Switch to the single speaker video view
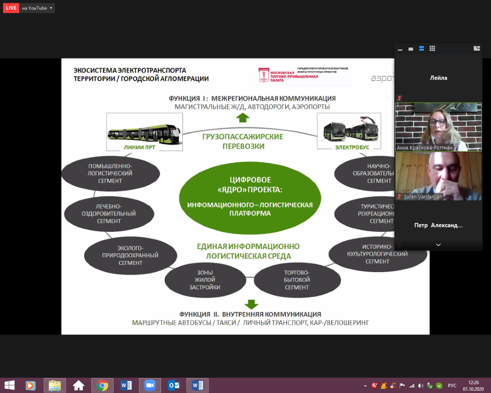Viewport: 491px width, 393px height. pyautogui.click(x=411, y=48)
